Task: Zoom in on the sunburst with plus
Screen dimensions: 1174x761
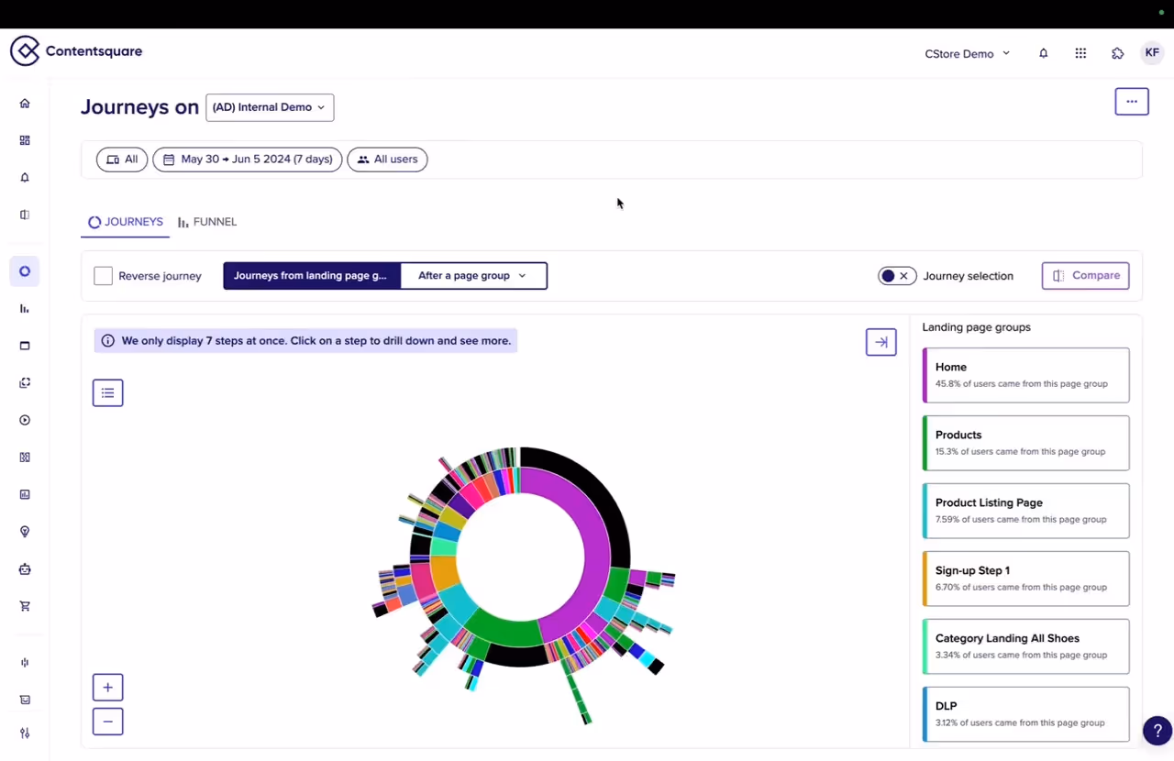Action: 107,688
